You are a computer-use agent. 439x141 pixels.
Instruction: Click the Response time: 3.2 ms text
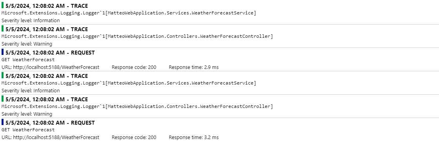tap(194, 137)
